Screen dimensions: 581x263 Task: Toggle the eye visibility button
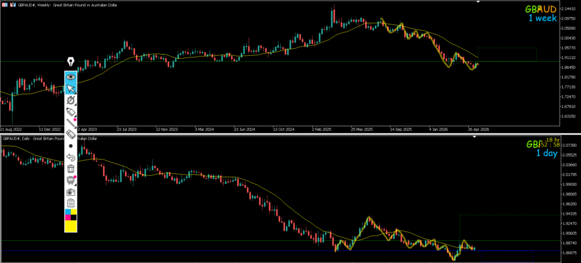[71, 77]
